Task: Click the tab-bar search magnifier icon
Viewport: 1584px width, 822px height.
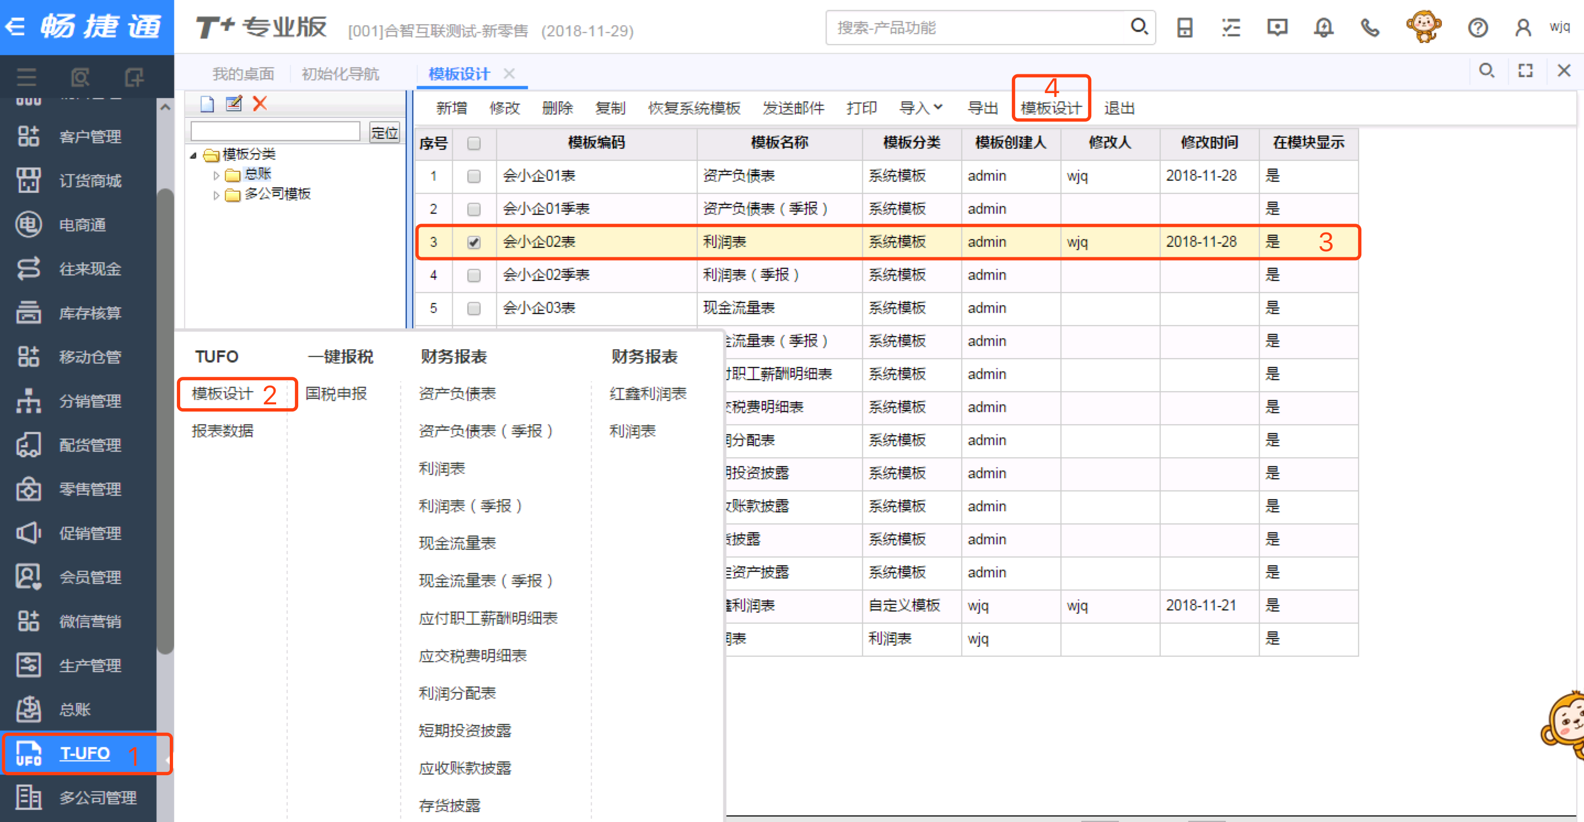Action: 1486,71
